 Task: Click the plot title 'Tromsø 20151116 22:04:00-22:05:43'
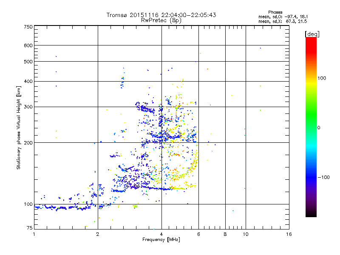point(161,15)
